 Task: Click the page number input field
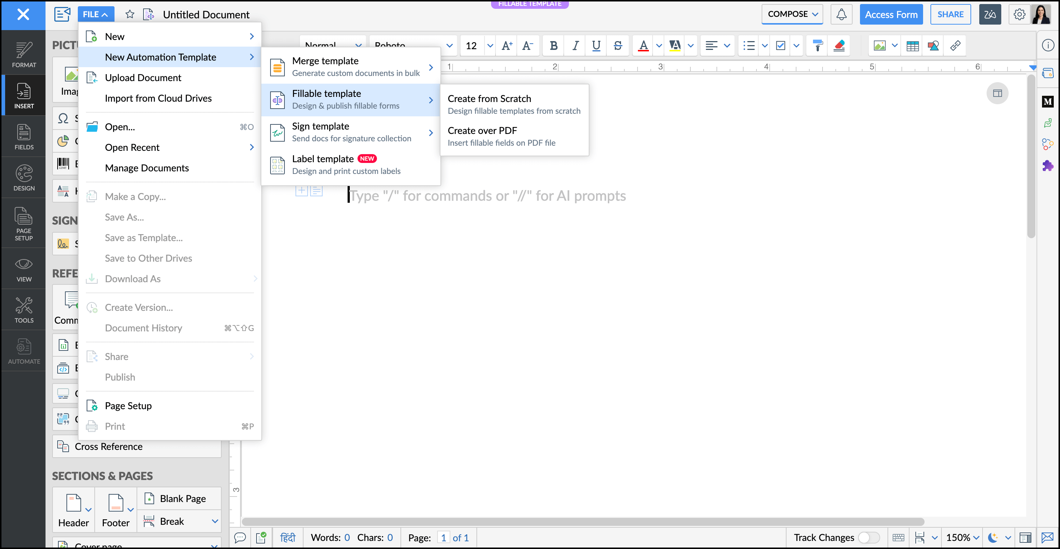tap(444, 537)
